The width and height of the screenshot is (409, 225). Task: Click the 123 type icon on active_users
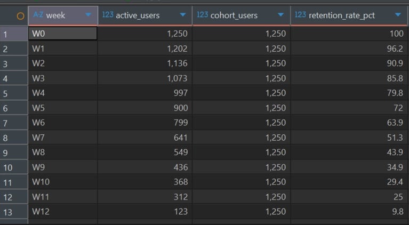click(x=108, y=14)
